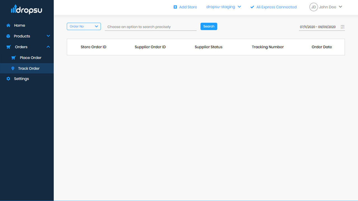
Task: Click the Add Store link
Action: point(188,7)
